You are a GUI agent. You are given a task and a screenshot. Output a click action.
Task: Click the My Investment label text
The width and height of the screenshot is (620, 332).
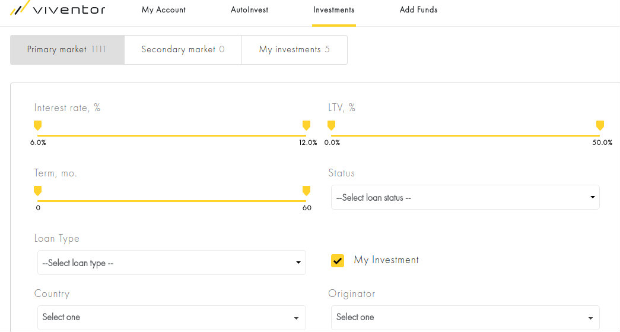[386, 260]
